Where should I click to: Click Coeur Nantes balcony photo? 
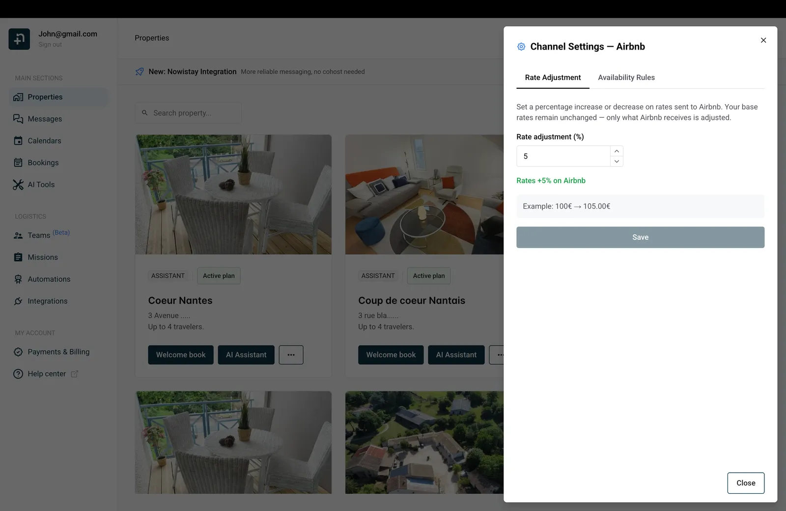coord(233,194)
